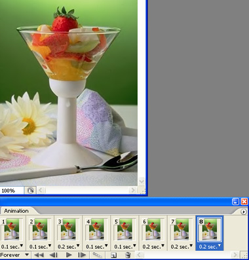Click the 100% zoom level field
249x260 pixels.
coord(12,191)
